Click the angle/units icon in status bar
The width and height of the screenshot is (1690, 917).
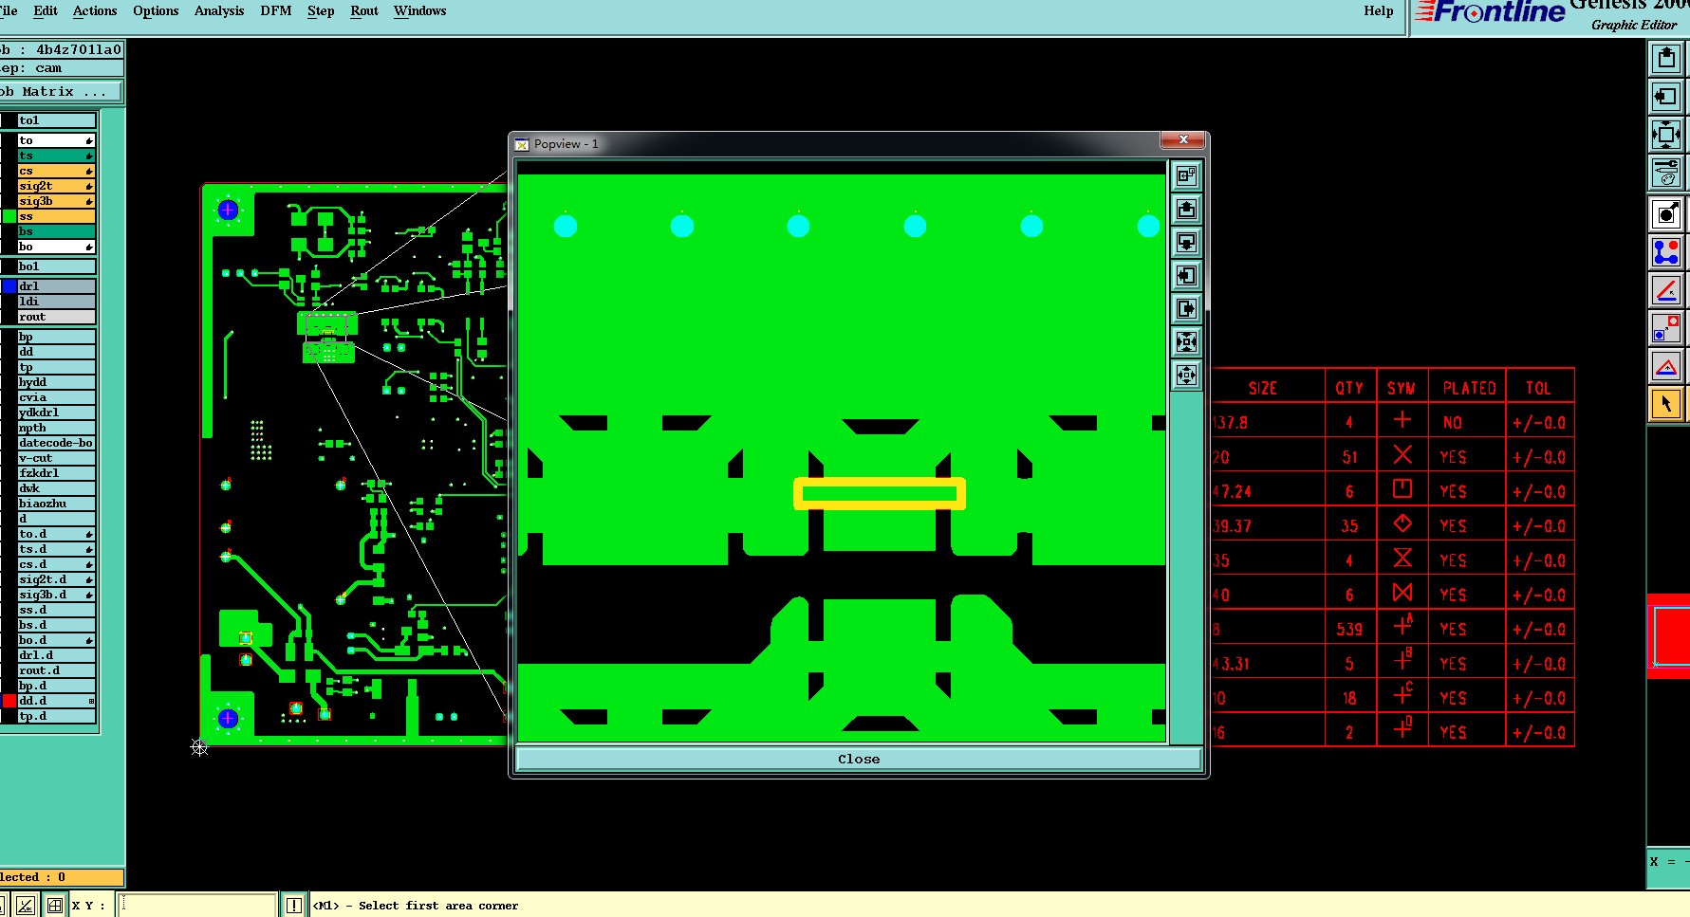coord(26,906)
